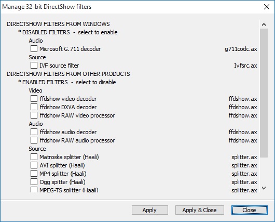
Task: Close the dialog with the X icon
Action: tap(267, 7)
